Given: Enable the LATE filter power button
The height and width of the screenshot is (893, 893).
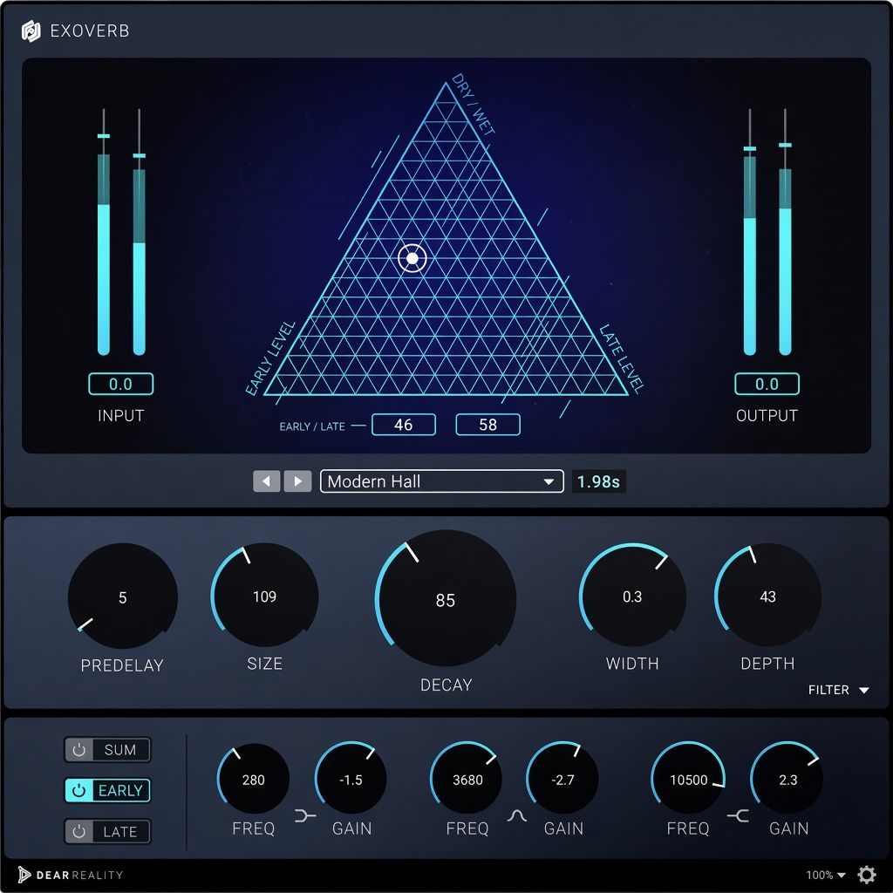Looking at the screenshot, I should 79,831.
